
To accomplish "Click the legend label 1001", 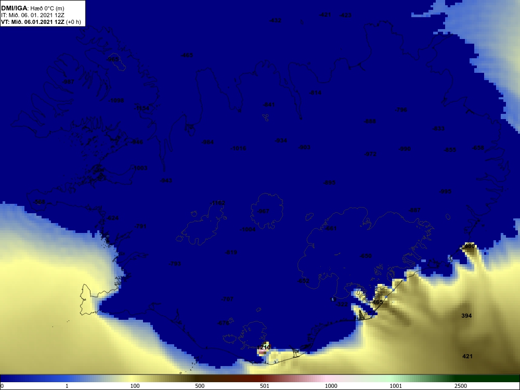I will [396, 386].
